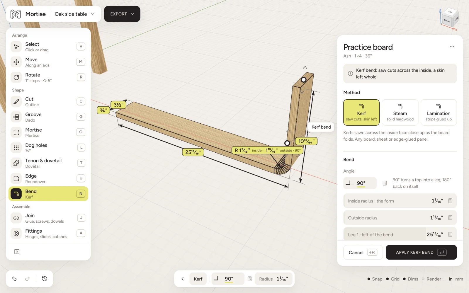
Task: Switch units to mm
Action: coord(459,279)
